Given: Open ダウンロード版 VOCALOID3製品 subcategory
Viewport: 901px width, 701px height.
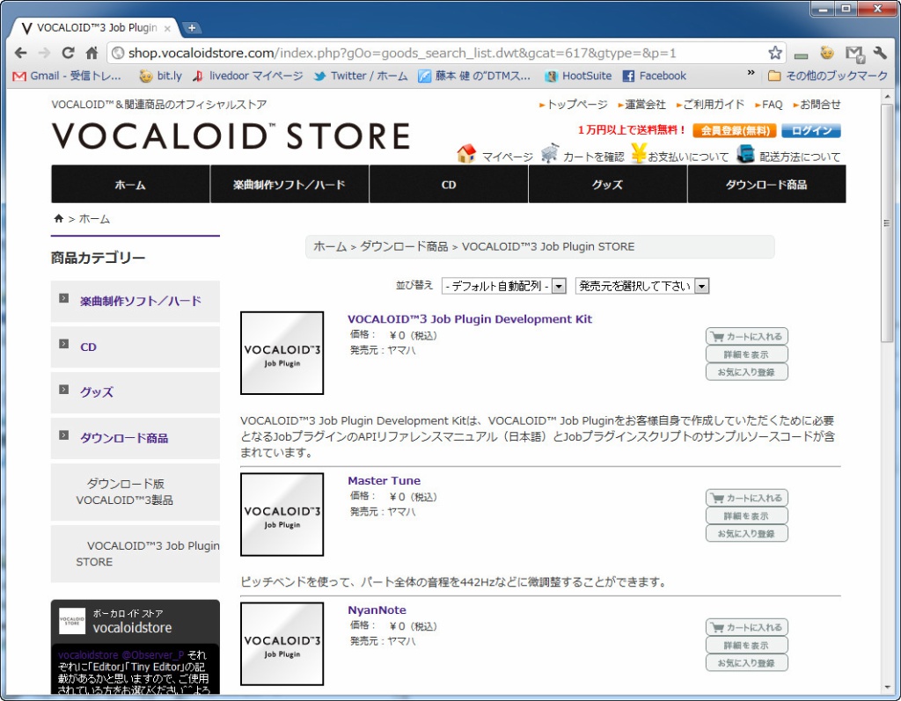Looking at the screenshot, I should point(135,492).
